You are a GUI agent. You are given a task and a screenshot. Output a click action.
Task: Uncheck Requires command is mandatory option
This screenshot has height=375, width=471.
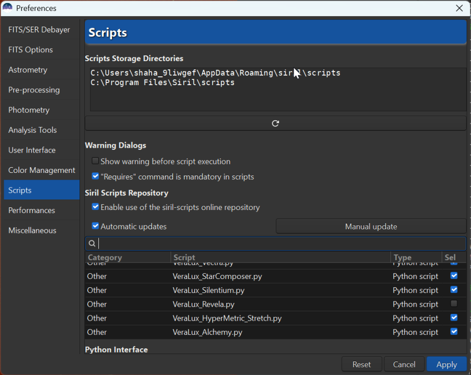(x=95, y=177)
